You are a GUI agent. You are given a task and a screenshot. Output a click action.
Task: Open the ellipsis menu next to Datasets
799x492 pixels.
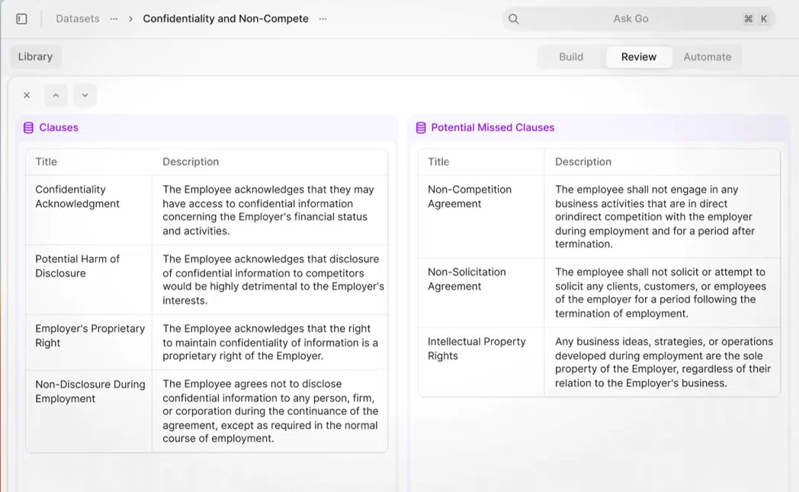pyautogui.click(x=114, y=19)
